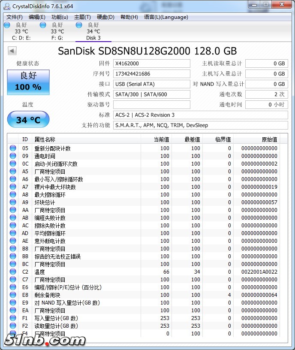295x350 pixels.
Task: Click the 良好 100 % health status button
Action: pyautogui.click(x=28, y=82)
